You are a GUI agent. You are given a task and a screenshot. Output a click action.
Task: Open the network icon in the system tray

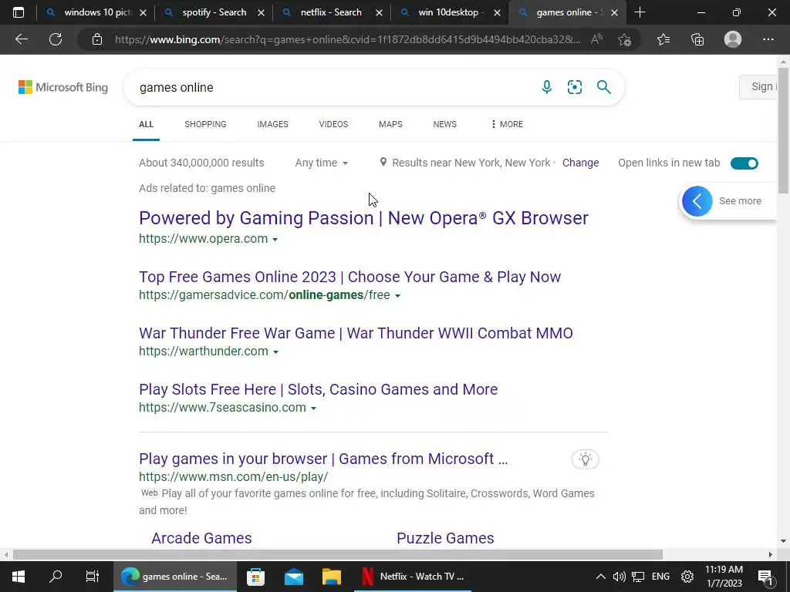(x=638, y=577)
